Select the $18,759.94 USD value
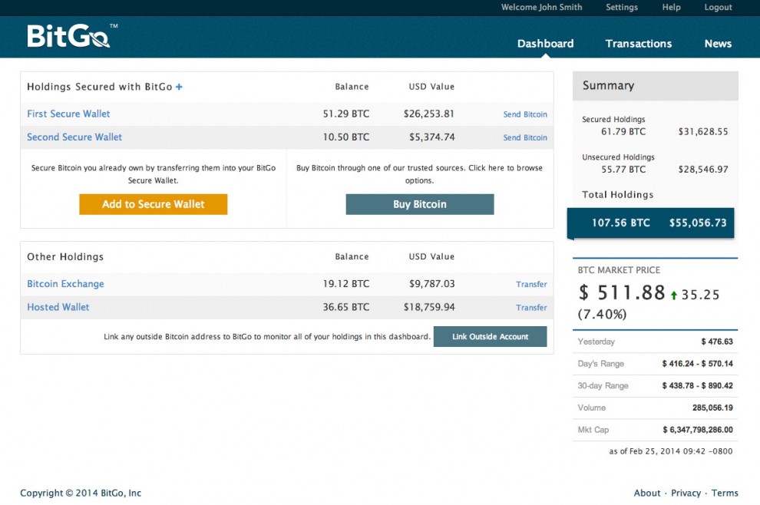760x505 pixels. point(429,307)
